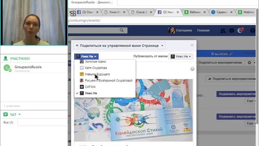Click Главная link in Facebook header
The height and width of the screenshot is (146, 259).
click(x=203, y=30)
